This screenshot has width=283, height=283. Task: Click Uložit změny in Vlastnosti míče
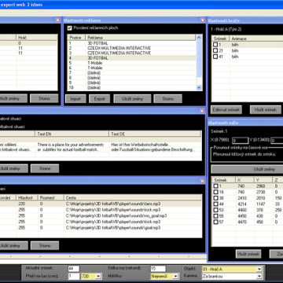coord(247,169)
